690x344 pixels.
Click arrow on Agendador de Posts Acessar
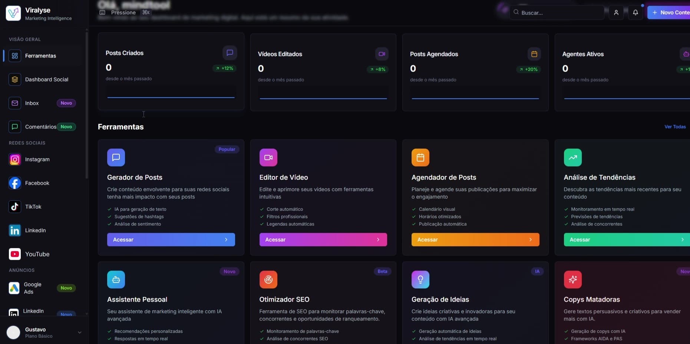pos(530,240)
